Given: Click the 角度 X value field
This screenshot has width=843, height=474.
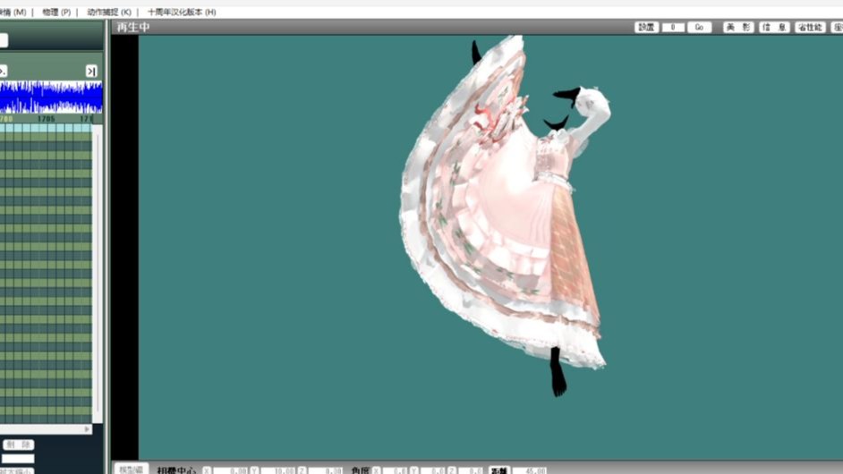Looking at the screenshot, I should point(396,470).
